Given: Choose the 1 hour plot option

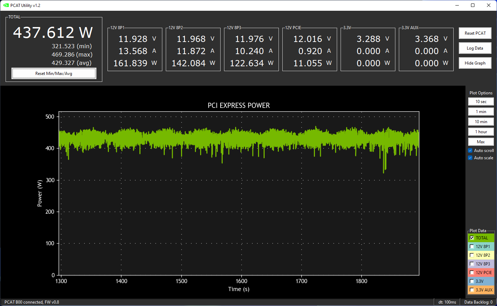Looking at the screenshot, I should point(481,132).
